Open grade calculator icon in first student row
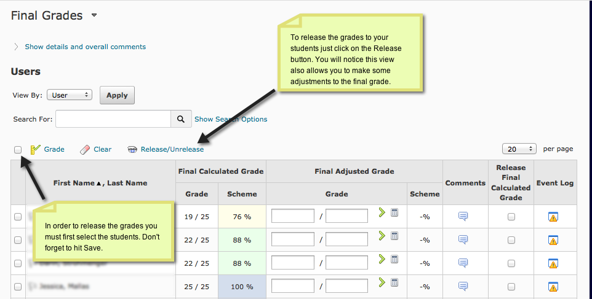Screen dimensions: 592x299 [394, 212]
